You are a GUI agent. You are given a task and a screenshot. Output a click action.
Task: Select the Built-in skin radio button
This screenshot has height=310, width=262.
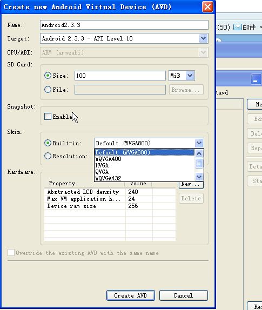pyautogui.click(x=48, y=143)
